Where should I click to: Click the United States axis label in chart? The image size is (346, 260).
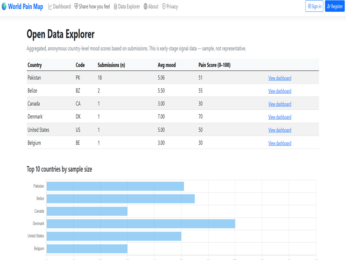(36, 236)
